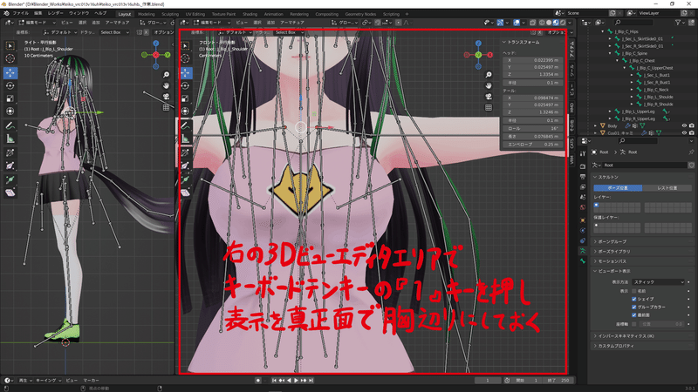The width and height of the screenshot is (698, 392).
Task: Open the Armature menu in right viewport
Action: click(x=292, y=23)
